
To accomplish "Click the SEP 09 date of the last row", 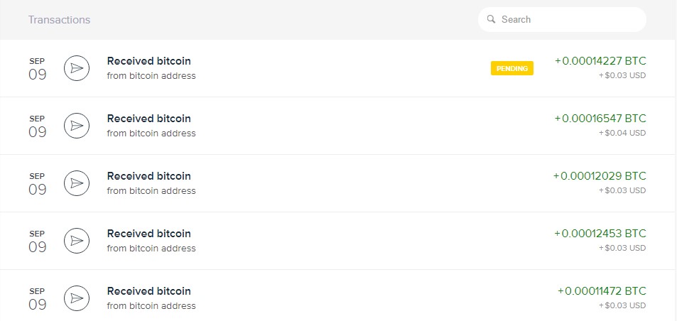I will point(37,298).
